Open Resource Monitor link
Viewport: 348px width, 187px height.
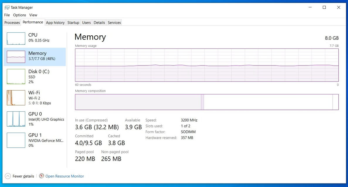64,176
